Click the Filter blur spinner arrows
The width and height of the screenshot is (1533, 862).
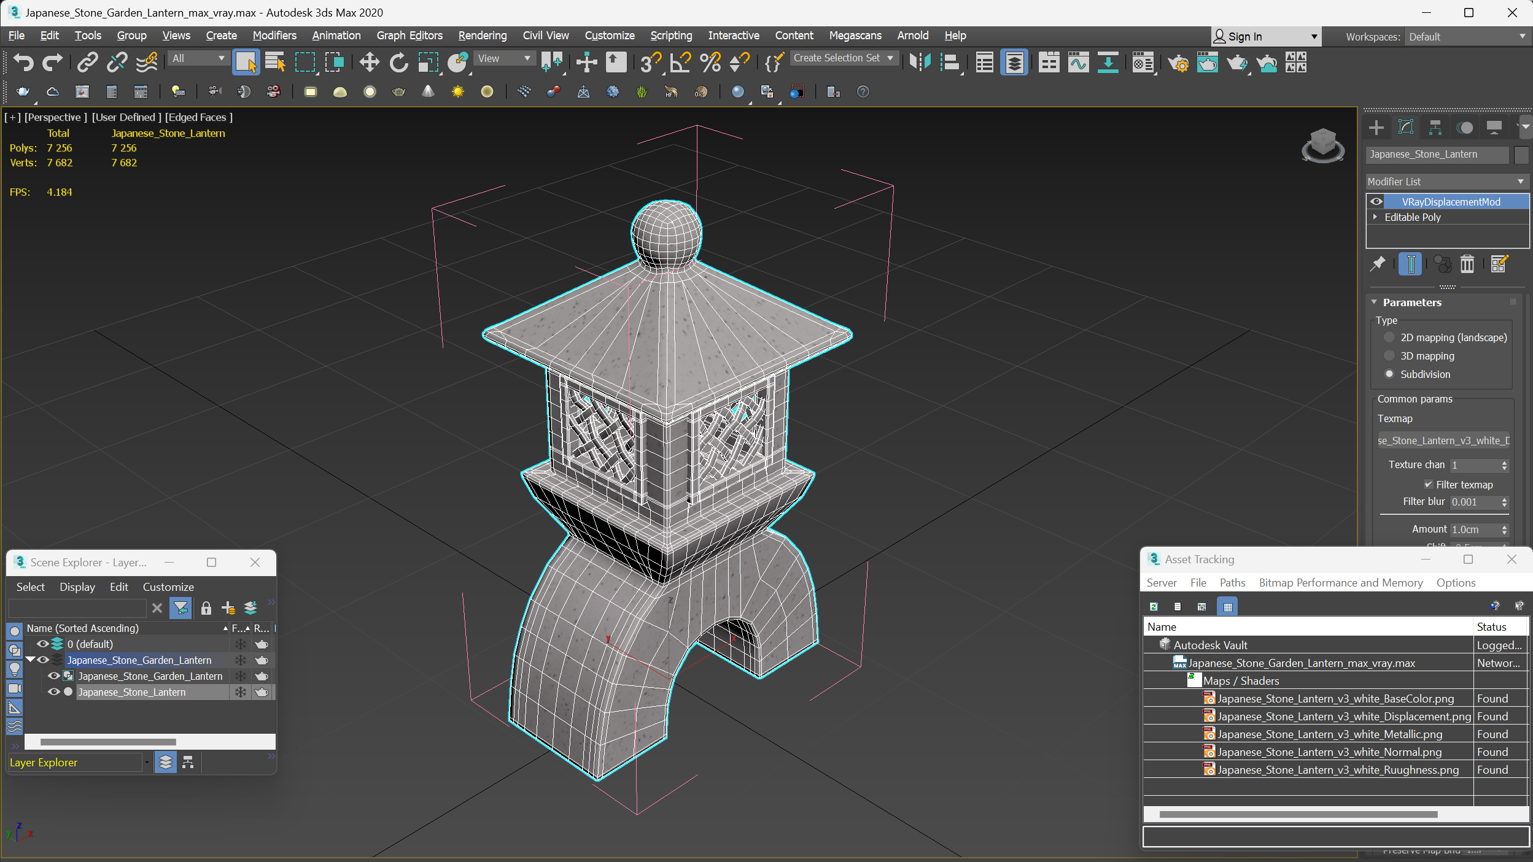pyautogui.click(x=1504, y=502)
